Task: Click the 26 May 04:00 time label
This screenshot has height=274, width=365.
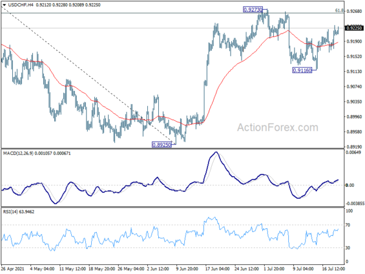Action: tap(131, 269)
